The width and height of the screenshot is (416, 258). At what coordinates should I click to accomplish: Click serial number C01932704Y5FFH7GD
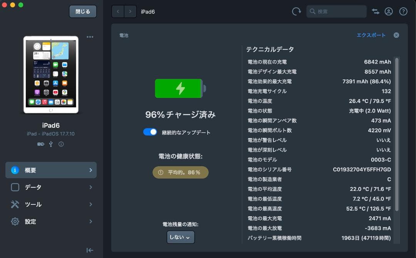(x=362, y=170)
